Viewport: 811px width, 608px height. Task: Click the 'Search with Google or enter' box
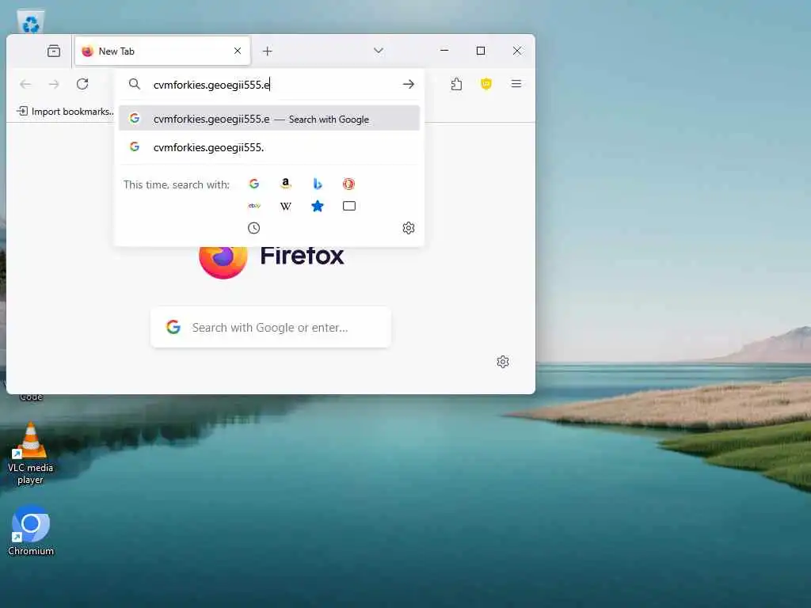271,327
